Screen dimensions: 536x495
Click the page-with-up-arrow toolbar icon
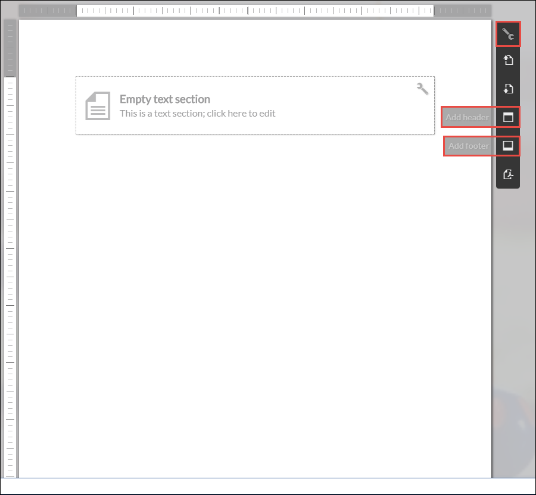coord(508,61)
